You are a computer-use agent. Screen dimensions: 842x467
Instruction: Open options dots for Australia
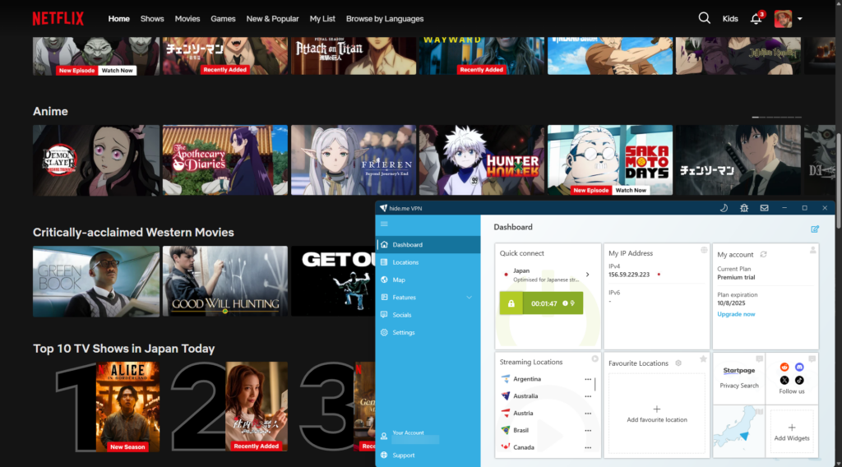588,396
